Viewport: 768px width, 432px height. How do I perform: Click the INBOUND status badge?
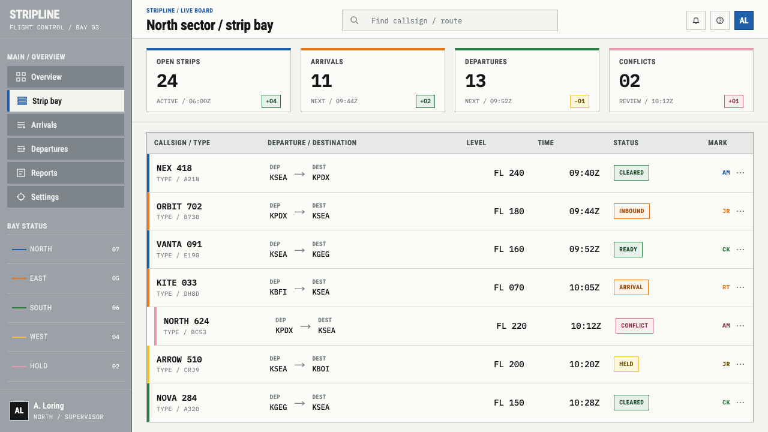631,211
